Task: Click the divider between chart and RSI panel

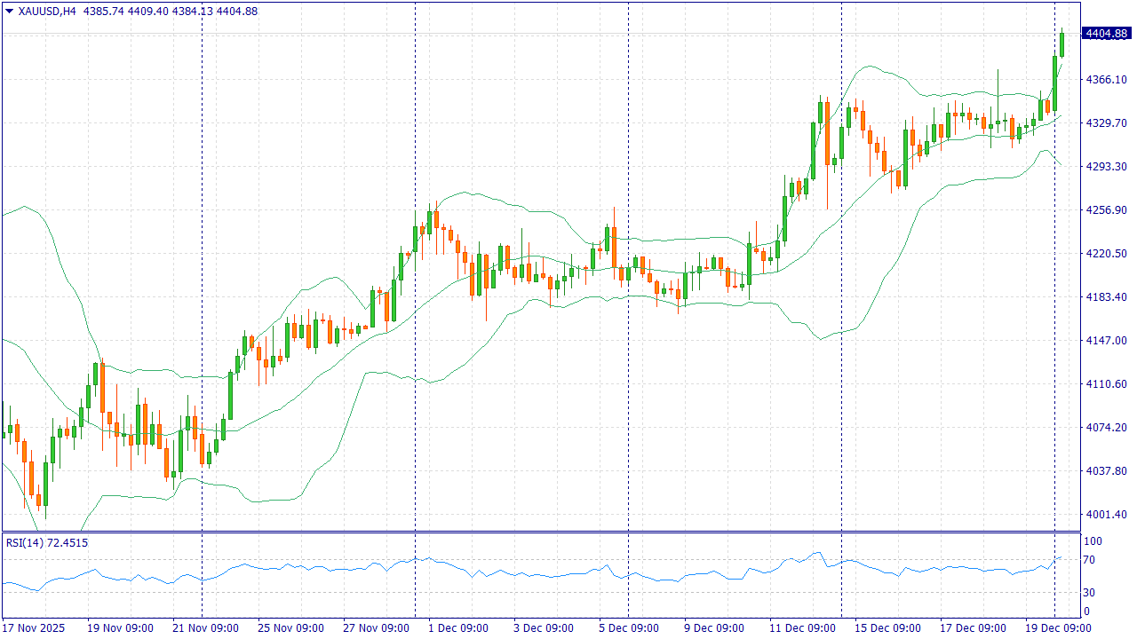Action: coord(533,532)
